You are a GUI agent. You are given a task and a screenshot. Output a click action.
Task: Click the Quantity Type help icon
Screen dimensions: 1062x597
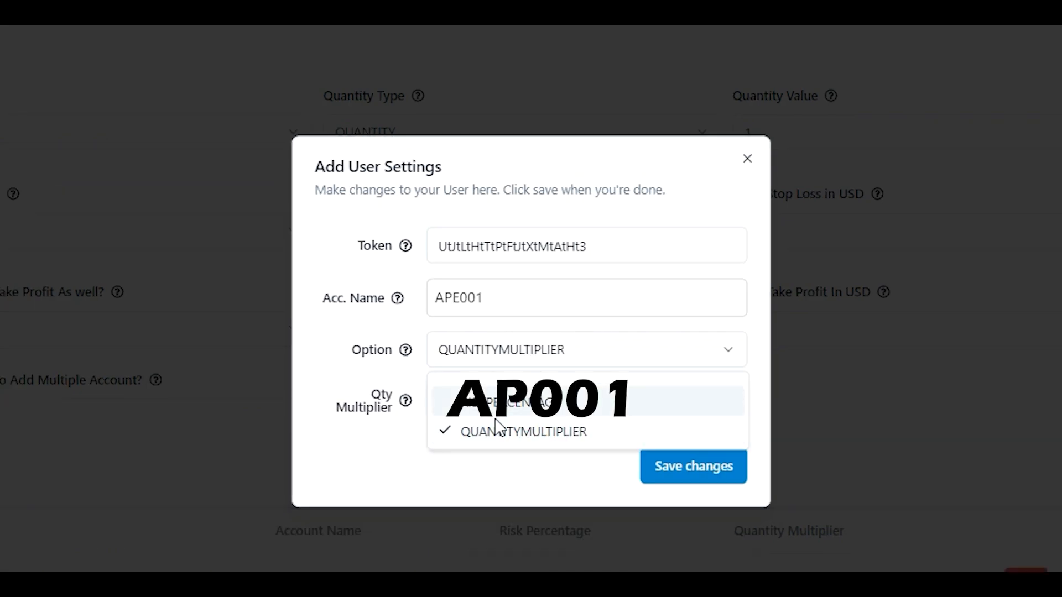click(418, 96)
